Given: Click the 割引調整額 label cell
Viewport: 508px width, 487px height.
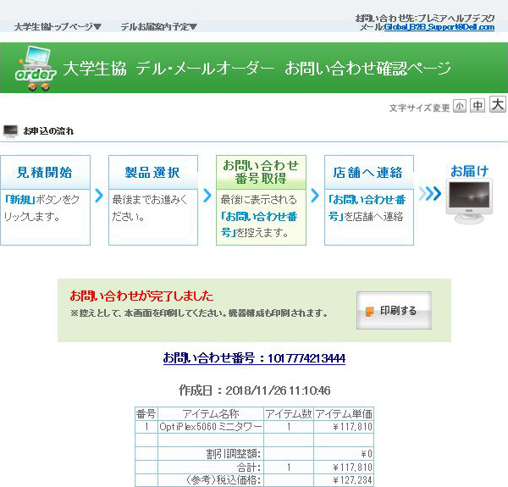Looking at the screenshot, I should point(211,454).
